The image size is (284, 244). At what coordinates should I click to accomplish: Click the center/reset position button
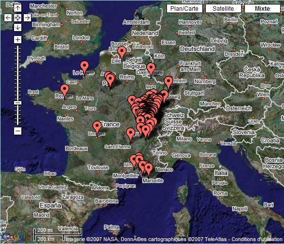point(17,18)
